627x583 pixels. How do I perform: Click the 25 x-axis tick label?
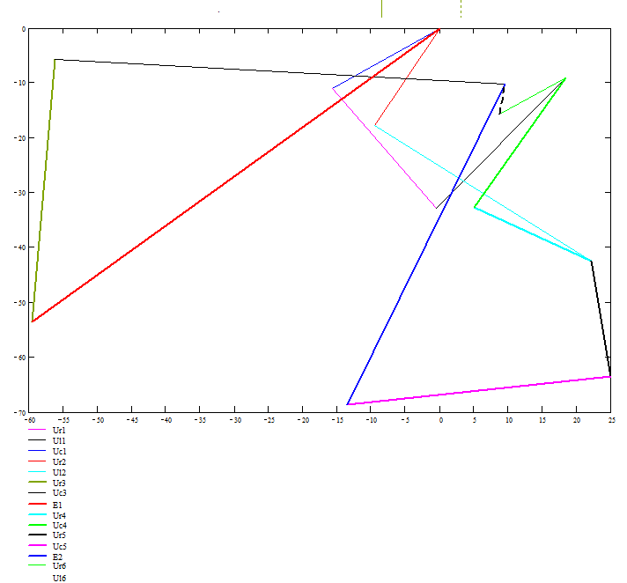[x=611, y=420]
